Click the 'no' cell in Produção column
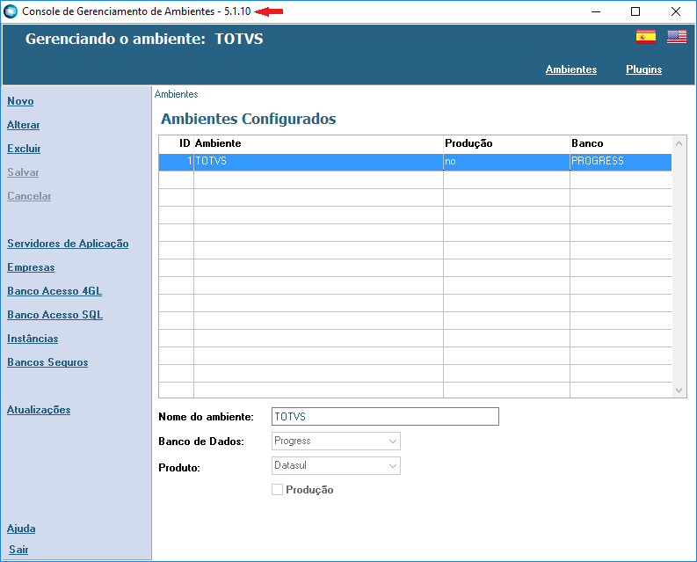 pyautogui.click(x=506, y=162)
